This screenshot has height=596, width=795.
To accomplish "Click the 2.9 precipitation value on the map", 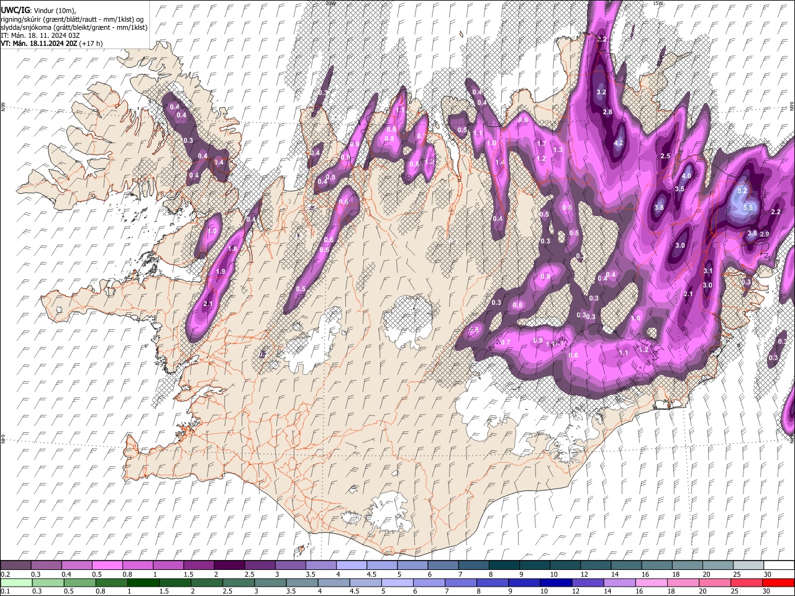I will [765, 234].
